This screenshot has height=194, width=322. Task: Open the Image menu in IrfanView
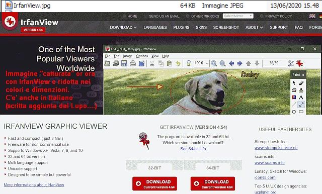click(x=128, y=56)
